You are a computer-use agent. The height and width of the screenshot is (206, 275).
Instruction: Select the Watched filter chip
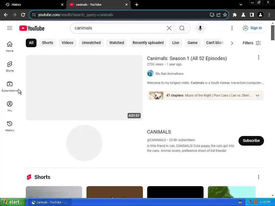point(117,43)
